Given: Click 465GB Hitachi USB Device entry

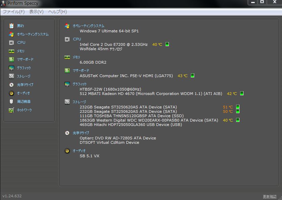Looking at the screenshot, I should tap(131, 125).
